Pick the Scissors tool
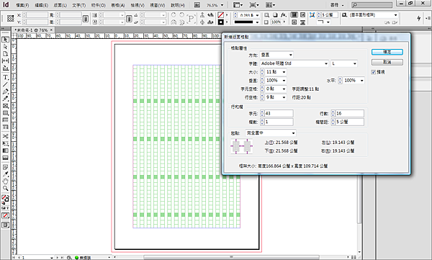The image size is (432, 260). tap(5, 136)
